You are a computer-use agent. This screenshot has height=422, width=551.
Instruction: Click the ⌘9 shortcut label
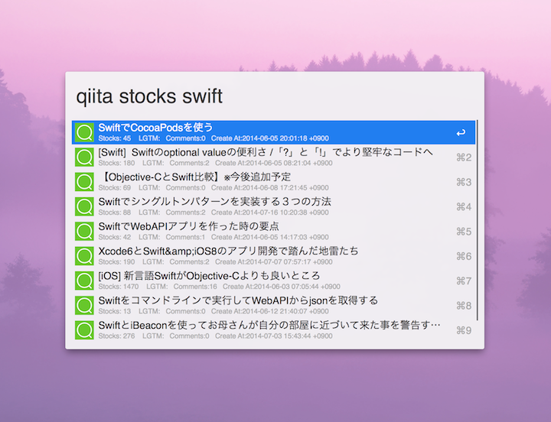tap(464, 330)
